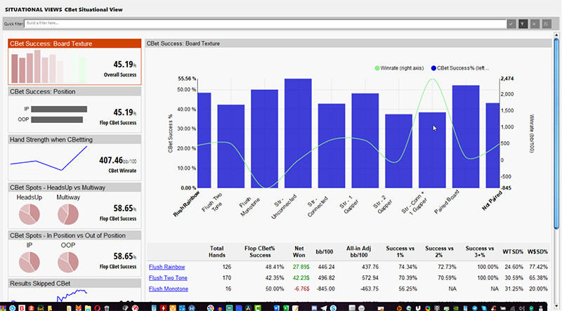562x311 pixels.
Task: Click the save filter icon
Action: pos(546,23)
